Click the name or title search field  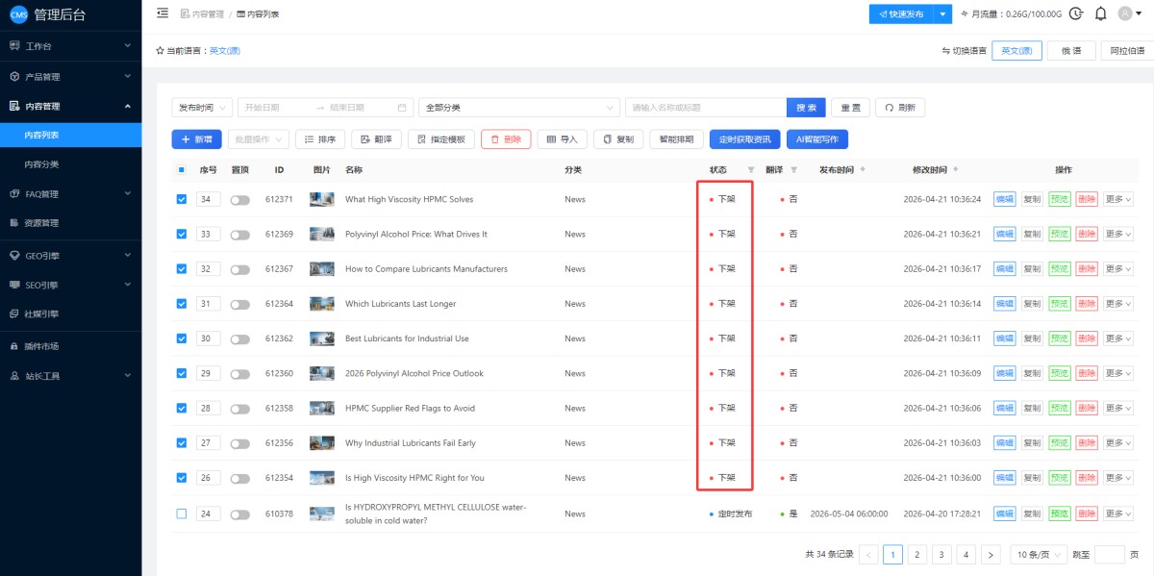(705, 108)
